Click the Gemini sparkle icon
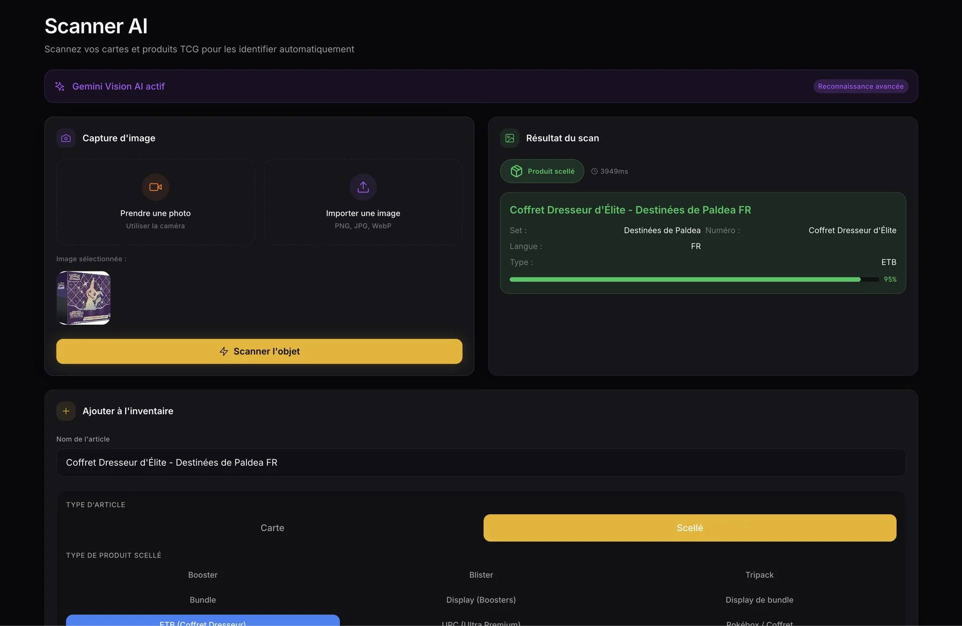 coord(60,86)
